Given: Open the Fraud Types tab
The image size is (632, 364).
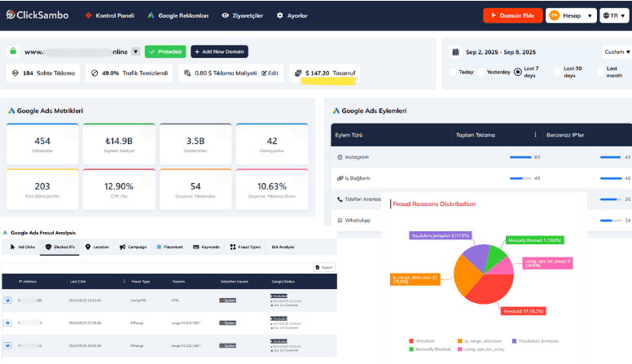Looking at the screenshot, I should pyautogui.click(x=245, y=247).
